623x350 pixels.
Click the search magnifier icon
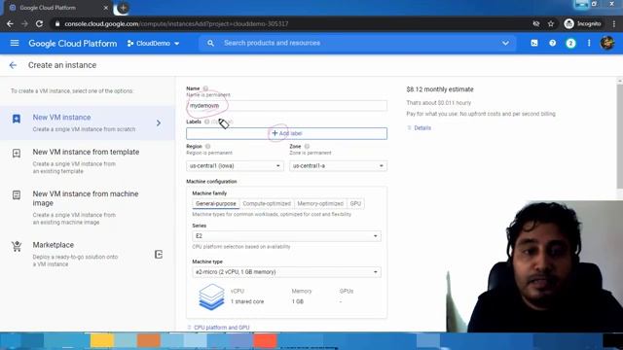click(210, 43)
